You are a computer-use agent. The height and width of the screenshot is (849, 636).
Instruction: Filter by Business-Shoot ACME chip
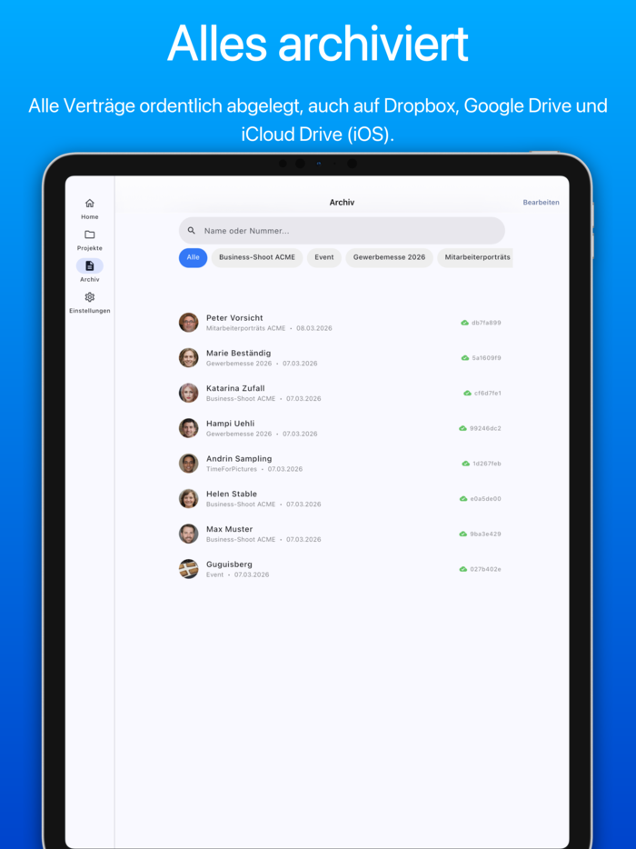[x=257, y=257]
